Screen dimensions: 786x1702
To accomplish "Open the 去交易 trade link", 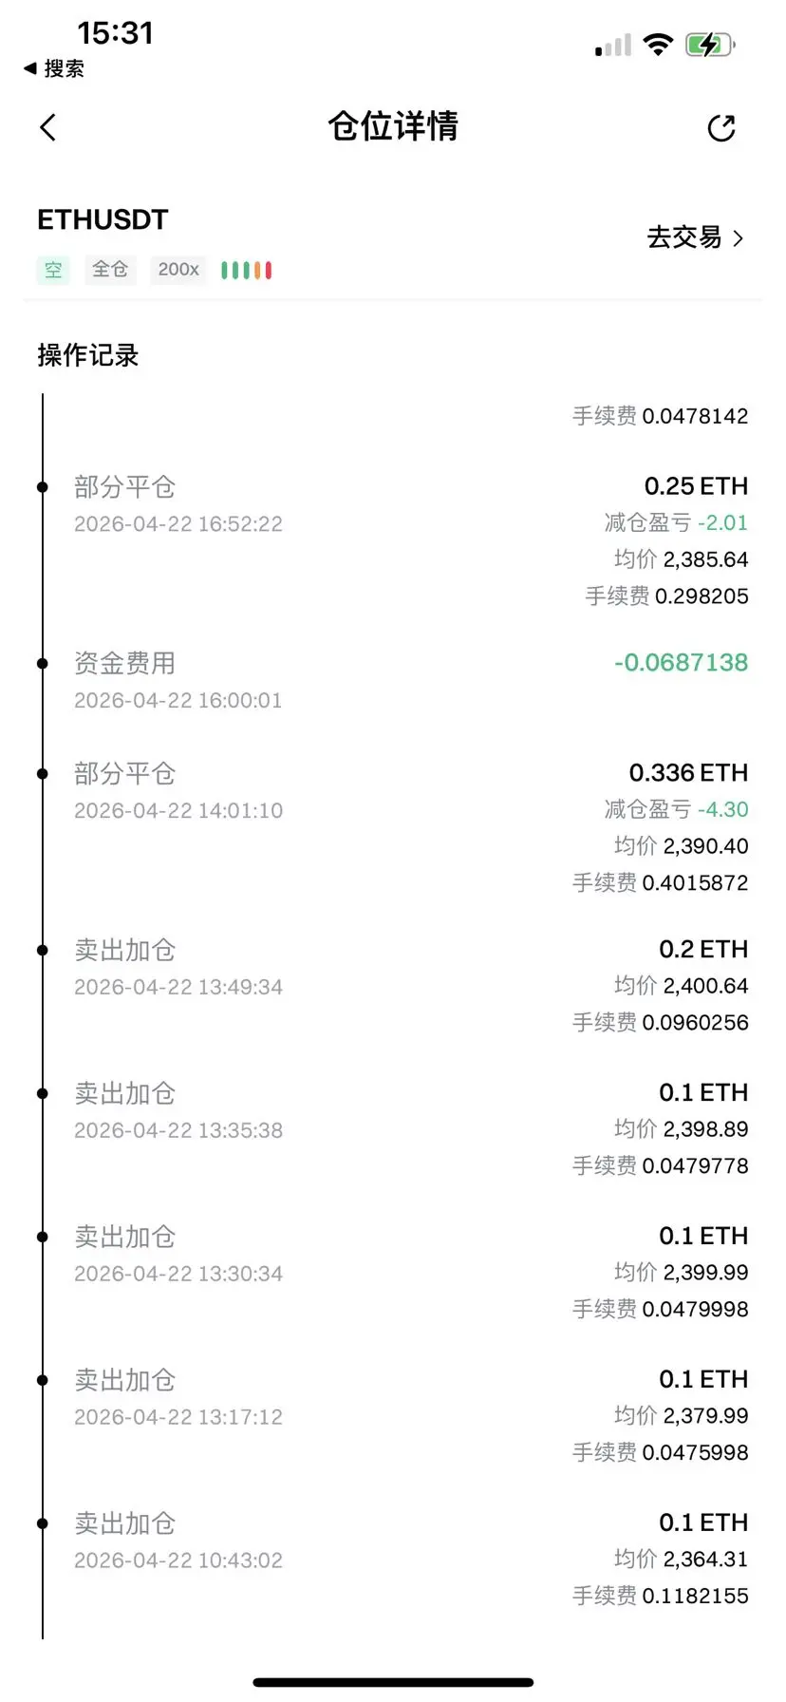I will pyautogui.click(x=695, y=237).
